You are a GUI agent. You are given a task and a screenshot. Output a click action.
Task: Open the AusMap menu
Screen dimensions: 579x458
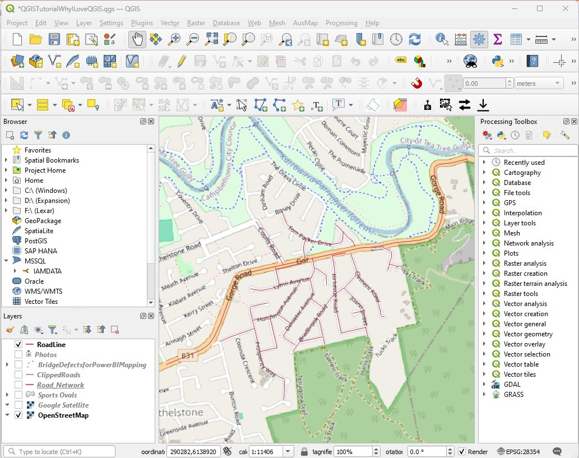[305, 23]
